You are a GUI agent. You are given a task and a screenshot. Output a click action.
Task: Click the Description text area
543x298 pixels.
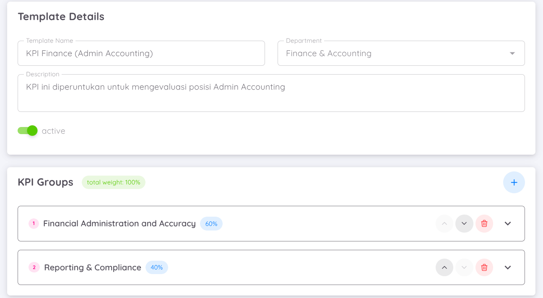point(271,93)
